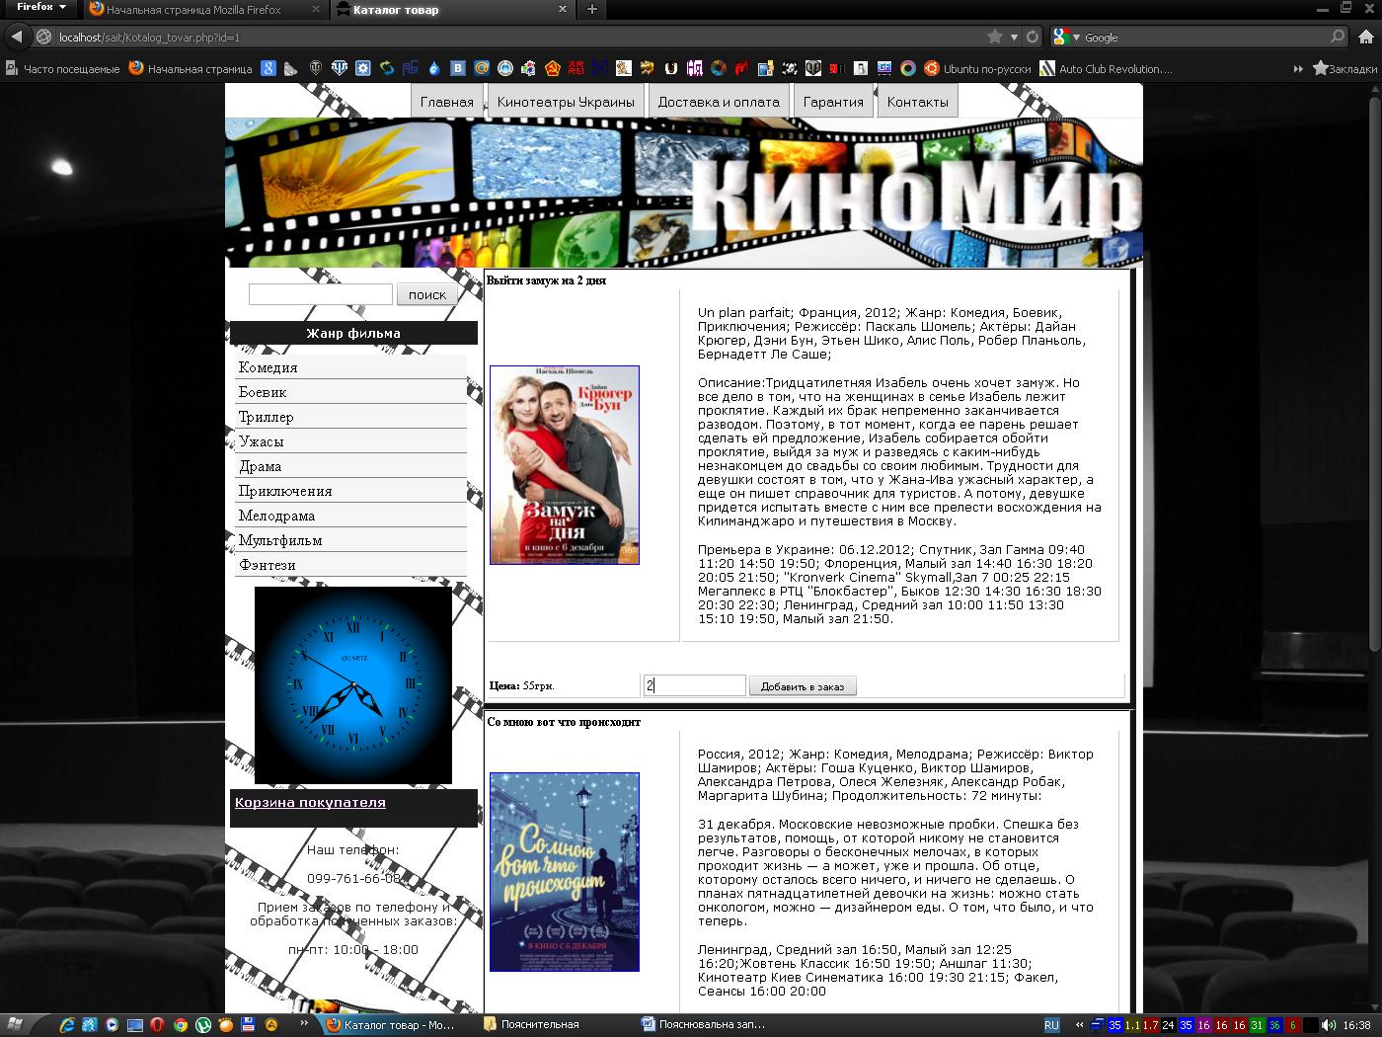Click the search magnifier in Google box

click(x=1338, y=37)
